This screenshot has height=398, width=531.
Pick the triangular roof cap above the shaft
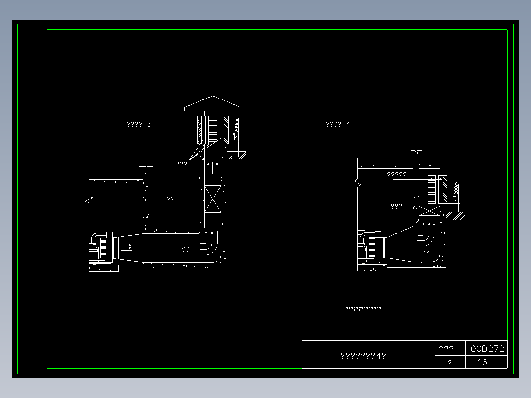click(213, 103)
